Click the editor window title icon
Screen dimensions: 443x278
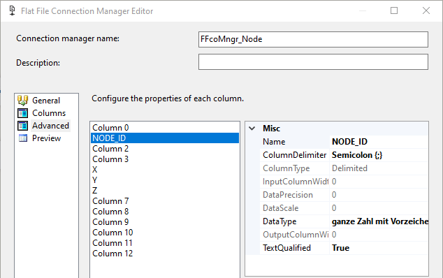[x=12, y=10]
